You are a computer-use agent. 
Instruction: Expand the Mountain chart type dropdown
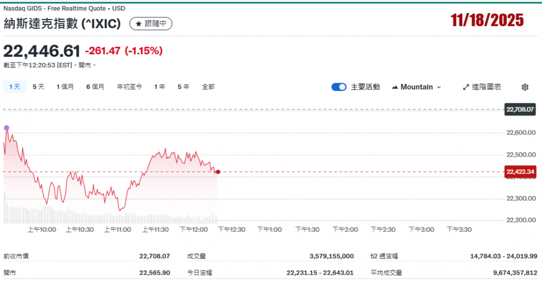click(416, 87)
